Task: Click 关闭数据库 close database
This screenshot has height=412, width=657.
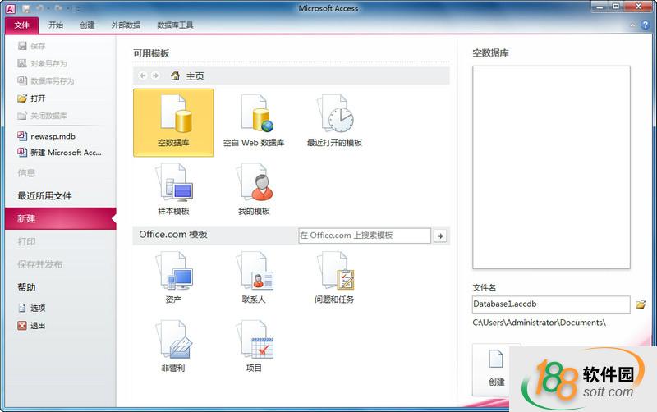Action: coord(43,116)
